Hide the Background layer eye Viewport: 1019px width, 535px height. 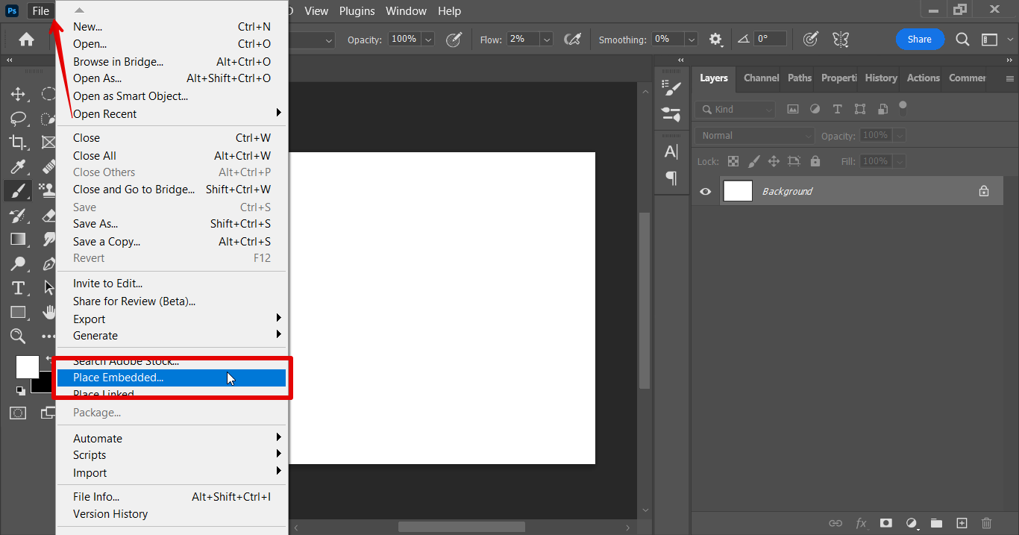705,192
